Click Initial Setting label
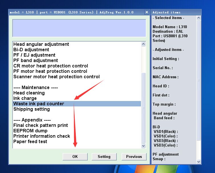Viewport: 215px width, 173px height. click(x=166, y=59)
